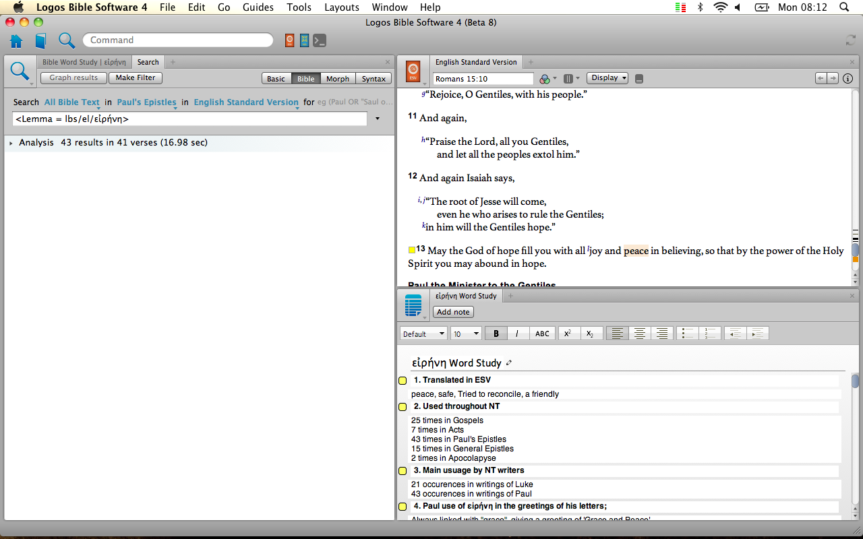Insert a numbered list
This screenshot has width=863, height=539.
coord(710,334)
